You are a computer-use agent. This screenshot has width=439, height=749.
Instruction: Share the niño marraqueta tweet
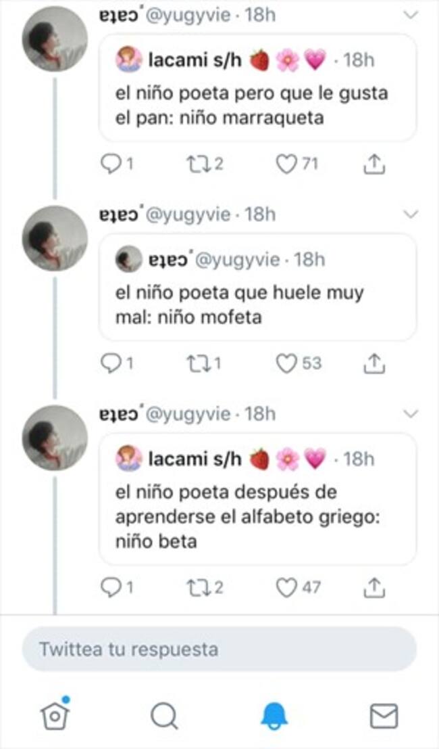pyautogui.click(x=373, y=164)
